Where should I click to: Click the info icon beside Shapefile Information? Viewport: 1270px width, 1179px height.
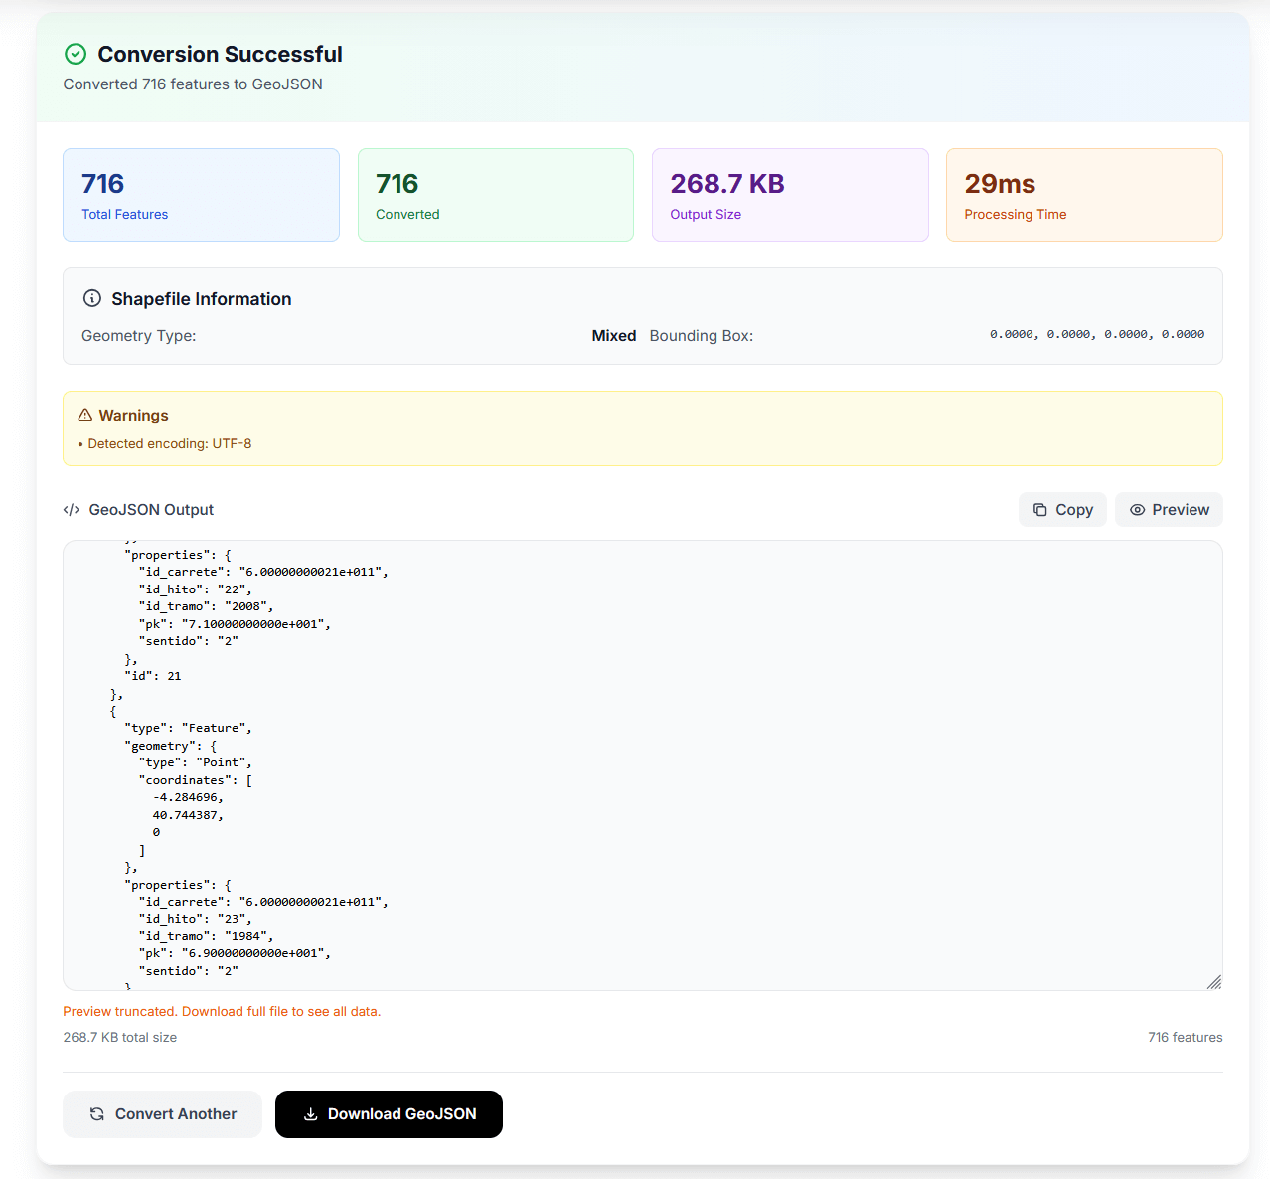click(x=91, y=297)
